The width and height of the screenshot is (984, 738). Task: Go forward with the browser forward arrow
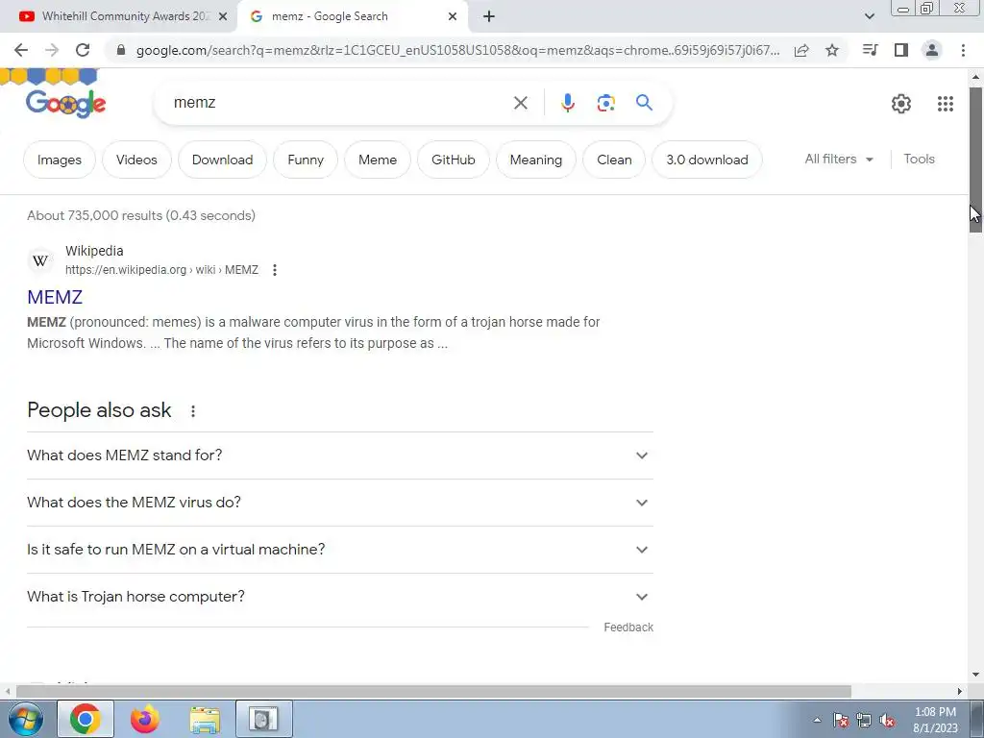pos(52,50)
